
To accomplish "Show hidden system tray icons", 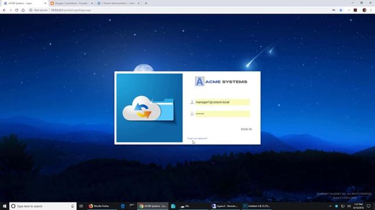I will [x=330, y=206].
